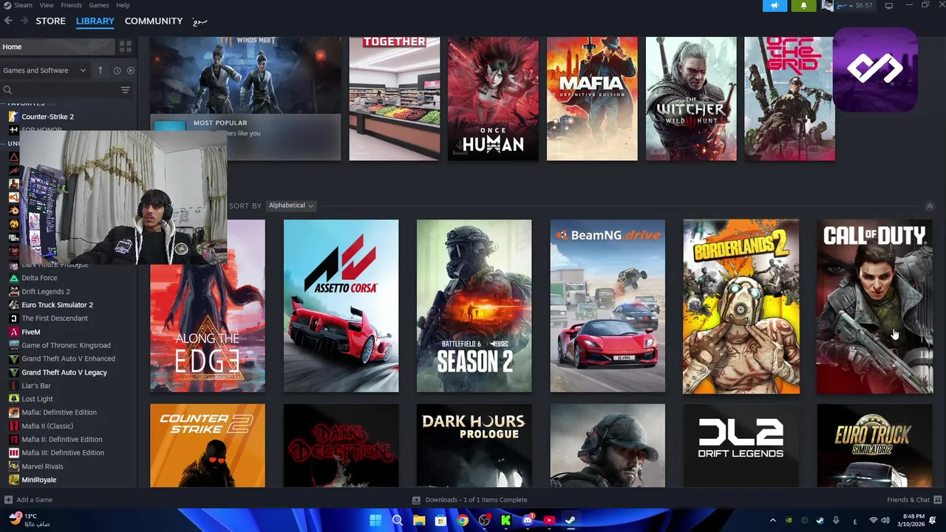Image resolution: width=946 pixels, height=532 pixels.
Task: Switch to Big Picture mode monitor icon
Action: [x=889, y=5]
